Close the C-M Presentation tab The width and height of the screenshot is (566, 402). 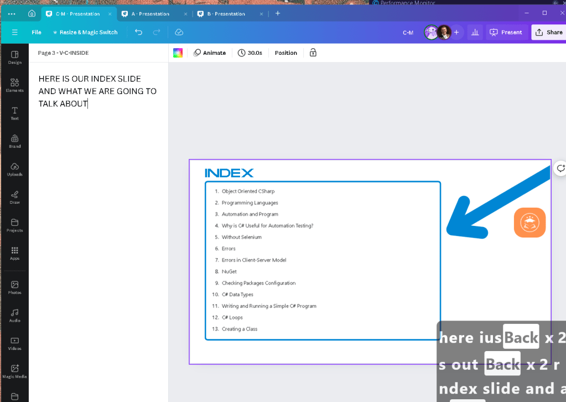[x=110, y=14]
